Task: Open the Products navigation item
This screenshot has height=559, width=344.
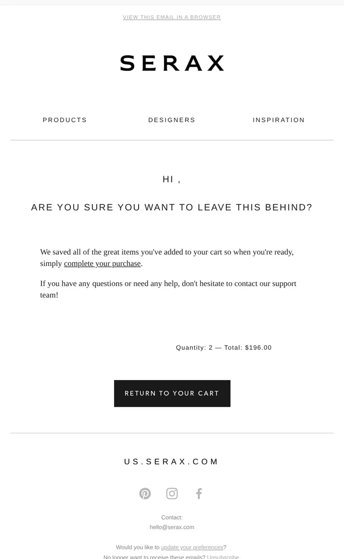Action: (x=64, y=120)
